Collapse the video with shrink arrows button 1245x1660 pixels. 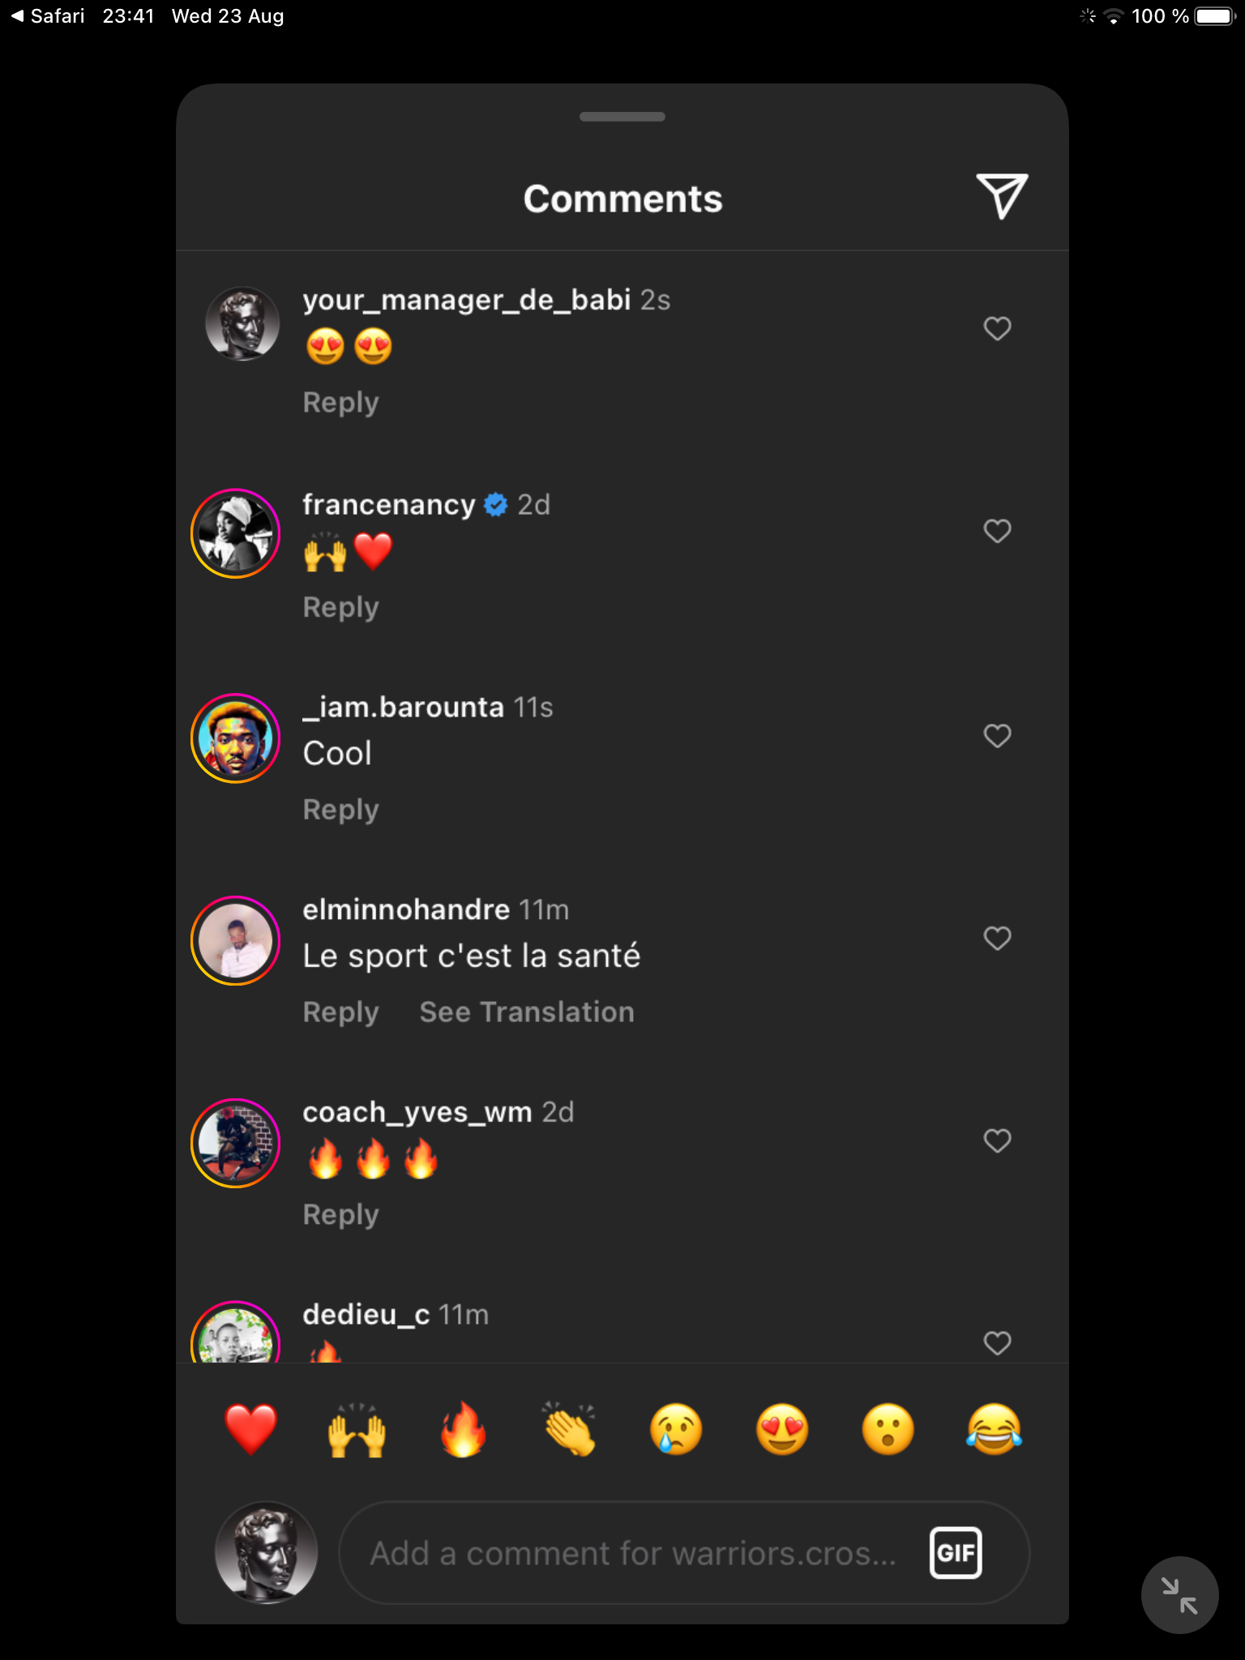pyautogui.click(x=1179, y=1595)
